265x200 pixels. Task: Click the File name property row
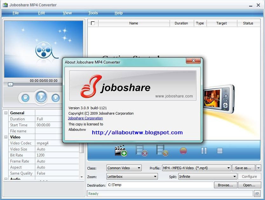[36, 131]
